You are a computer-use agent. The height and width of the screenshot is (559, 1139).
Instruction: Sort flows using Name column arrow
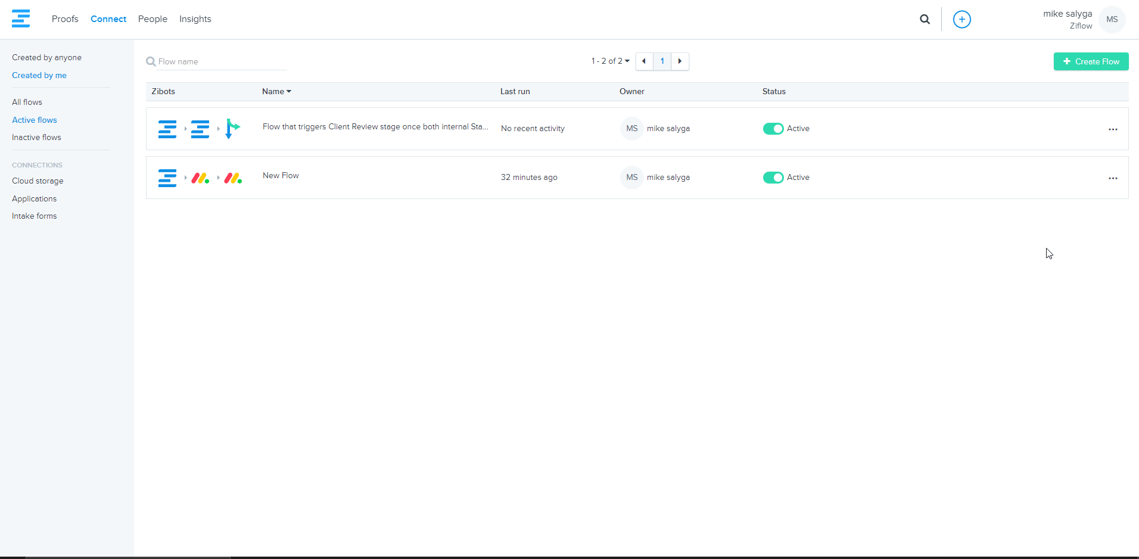[289, 92]
